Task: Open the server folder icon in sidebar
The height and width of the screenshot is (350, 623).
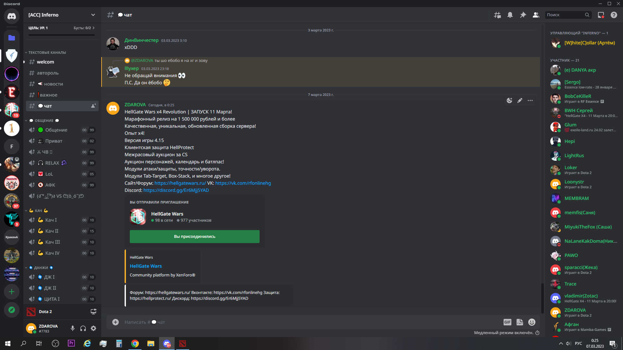Action: pos(12,38)
